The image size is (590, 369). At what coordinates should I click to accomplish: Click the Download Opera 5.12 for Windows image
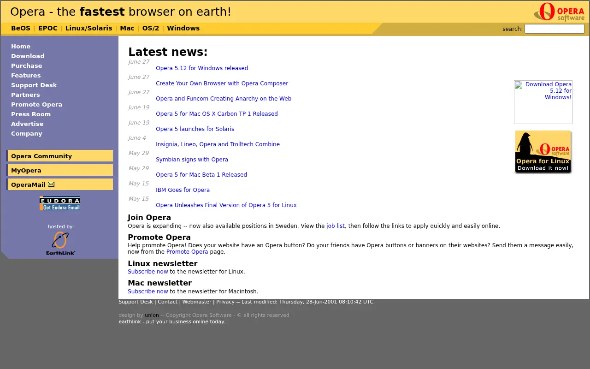coord(543,102)
